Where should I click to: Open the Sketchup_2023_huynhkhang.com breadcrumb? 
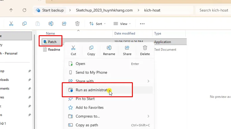click(104, 10)
